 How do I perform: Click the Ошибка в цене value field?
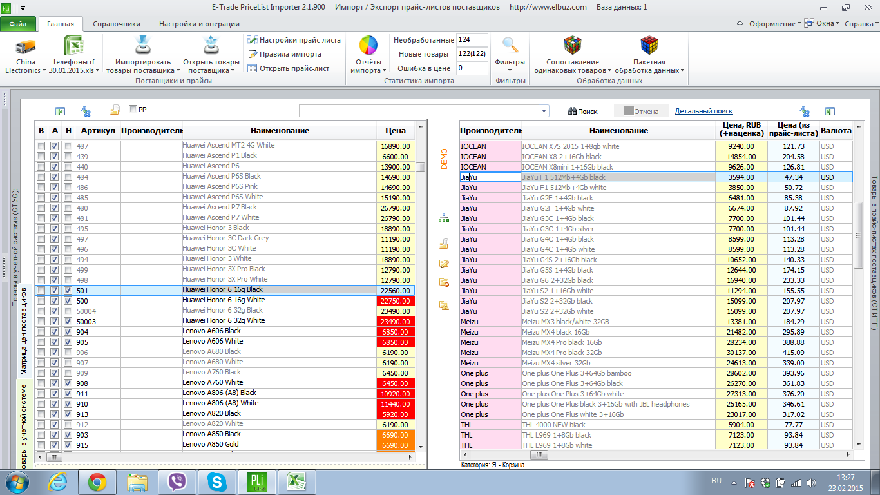pyautogui.click(x=472, y=68)
